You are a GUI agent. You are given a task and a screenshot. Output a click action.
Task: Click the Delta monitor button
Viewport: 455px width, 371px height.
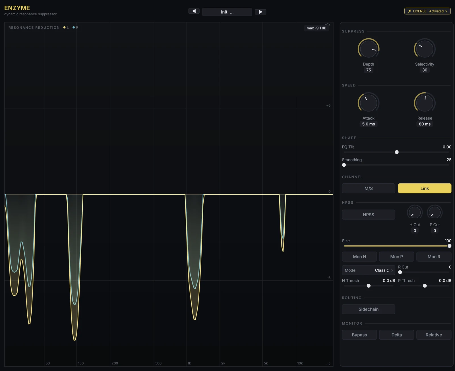[397, 335]
